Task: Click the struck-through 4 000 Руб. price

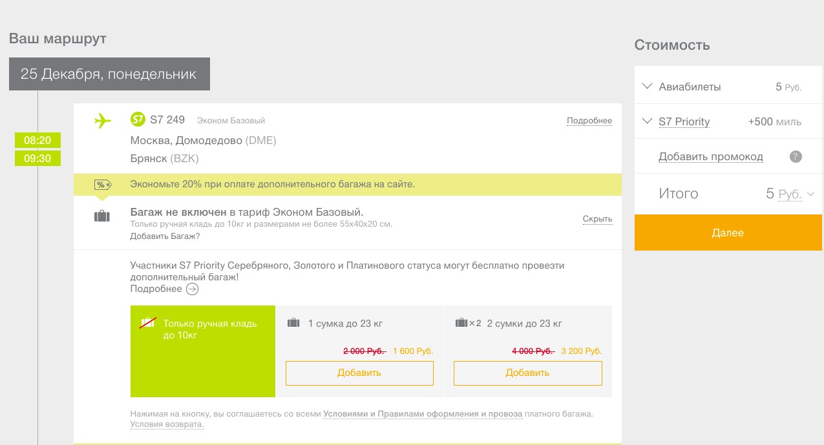Action: click(x=533, y=351)
